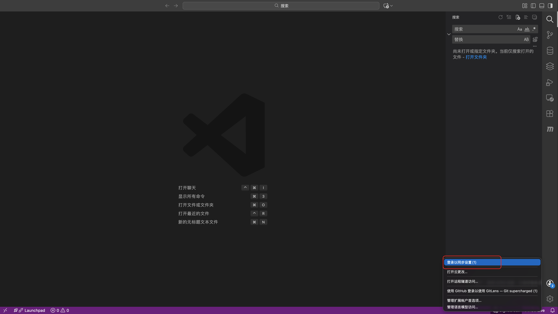This screenshot has height=314, width=558.
Task: Expand search details with three dots
Action: (535, 46)
